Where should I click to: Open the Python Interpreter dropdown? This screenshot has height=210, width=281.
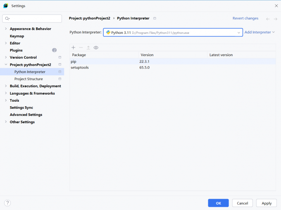click(x=173, y=33)
